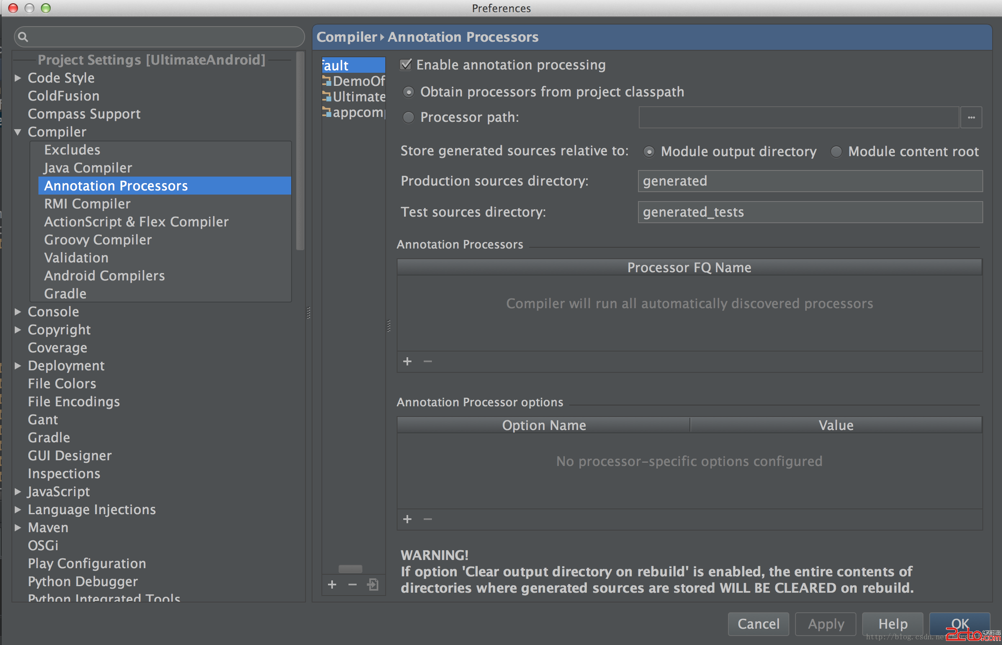Viewport: 1002px width, 645px height.
Task: Click the Cancel button
Action: click(x=758, y=624)
